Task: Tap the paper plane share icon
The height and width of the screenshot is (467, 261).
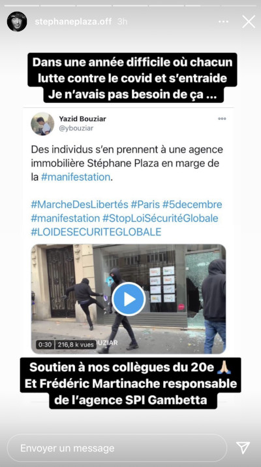Action: tap(243, 447)
